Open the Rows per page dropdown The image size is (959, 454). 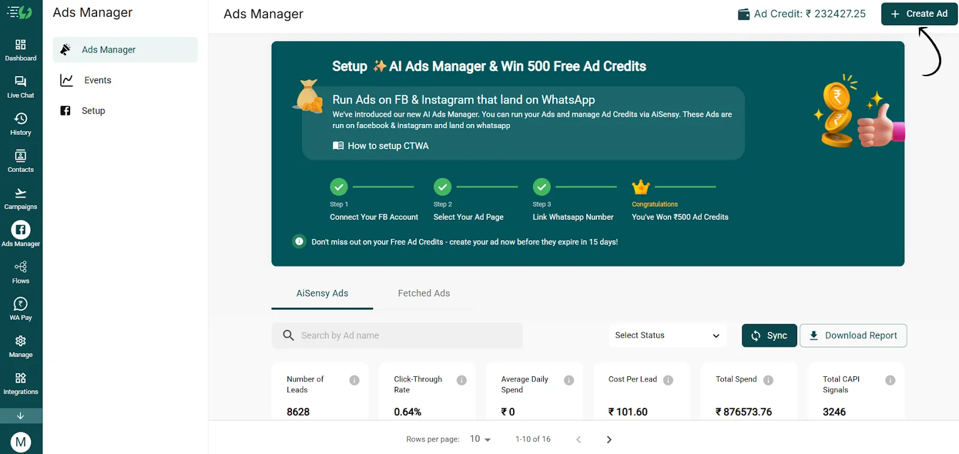tap(480, 439)
